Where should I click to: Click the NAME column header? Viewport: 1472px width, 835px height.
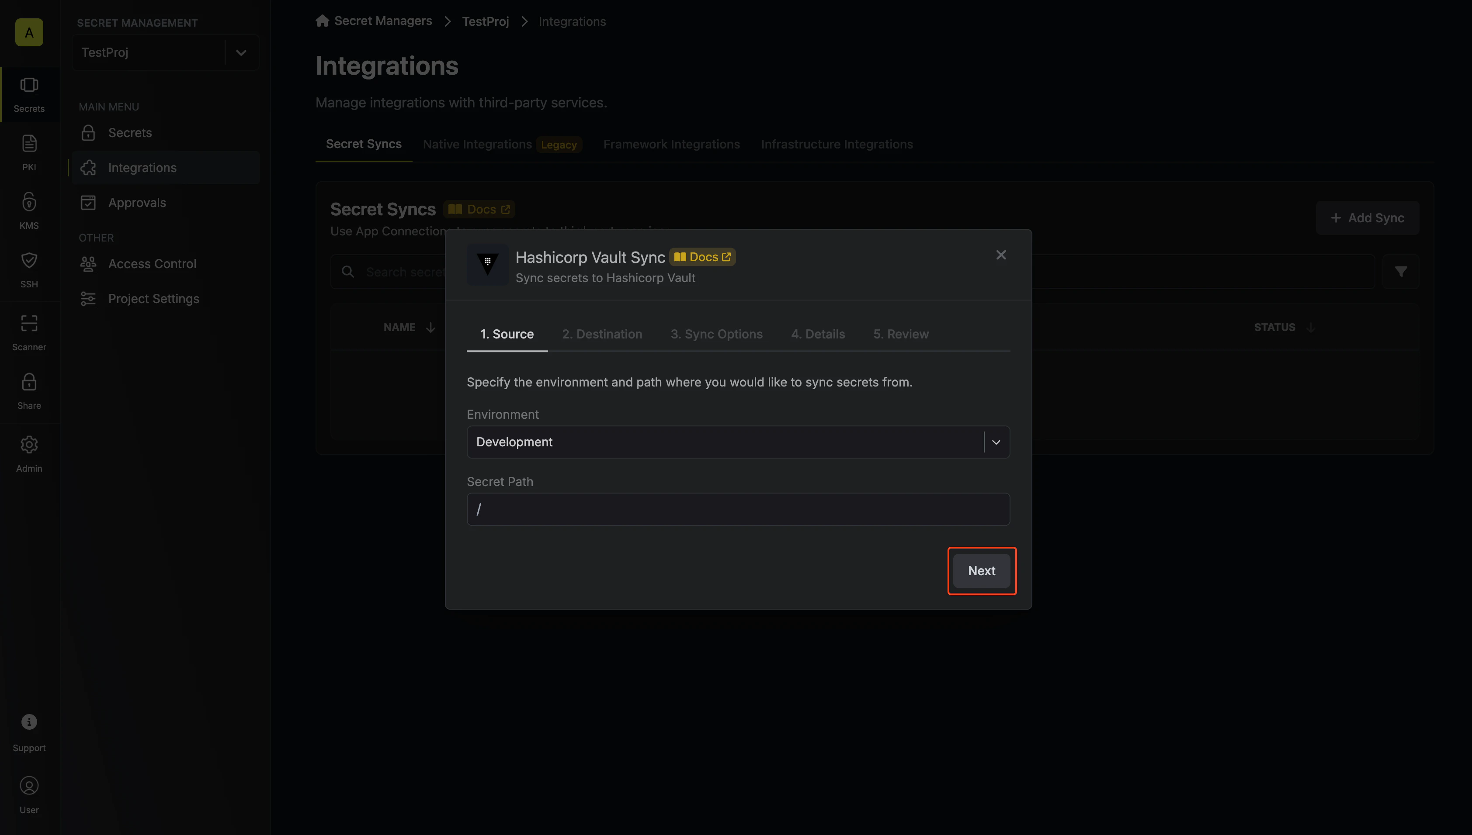[x=399, y=328]
